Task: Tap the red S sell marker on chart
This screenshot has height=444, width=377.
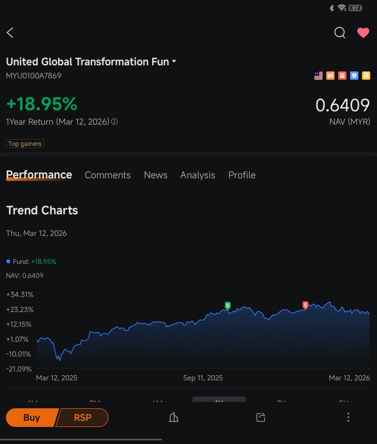Action: click(x=306, y=305)
